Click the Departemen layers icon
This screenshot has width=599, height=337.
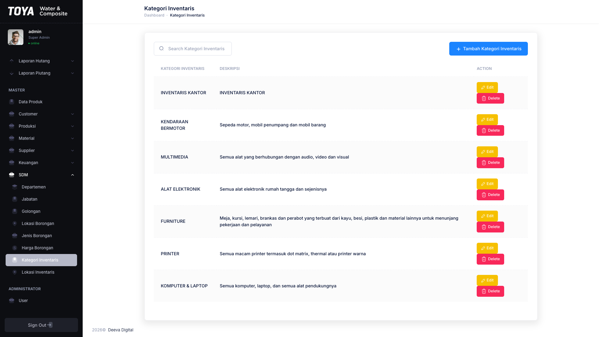tap(15, 187)
